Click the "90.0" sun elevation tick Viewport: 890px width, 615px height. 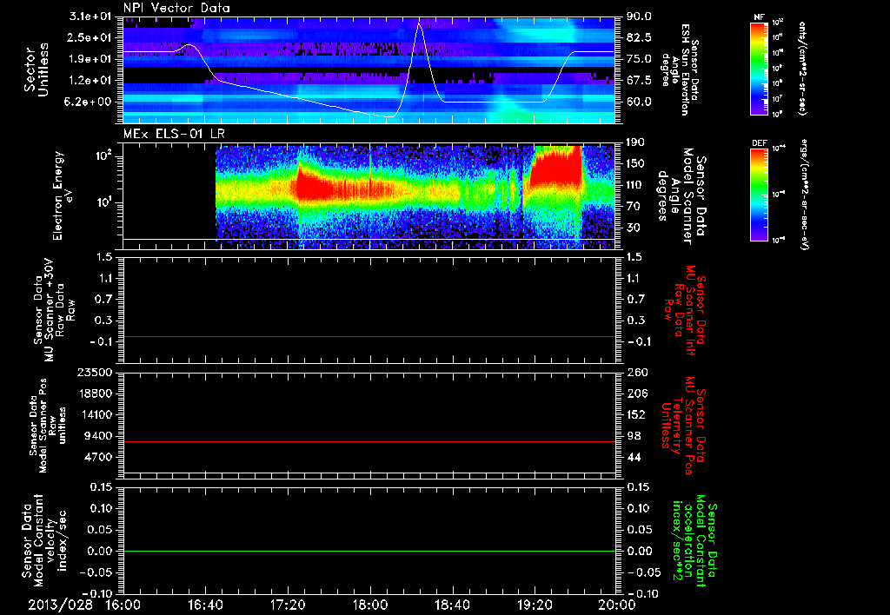639,17
